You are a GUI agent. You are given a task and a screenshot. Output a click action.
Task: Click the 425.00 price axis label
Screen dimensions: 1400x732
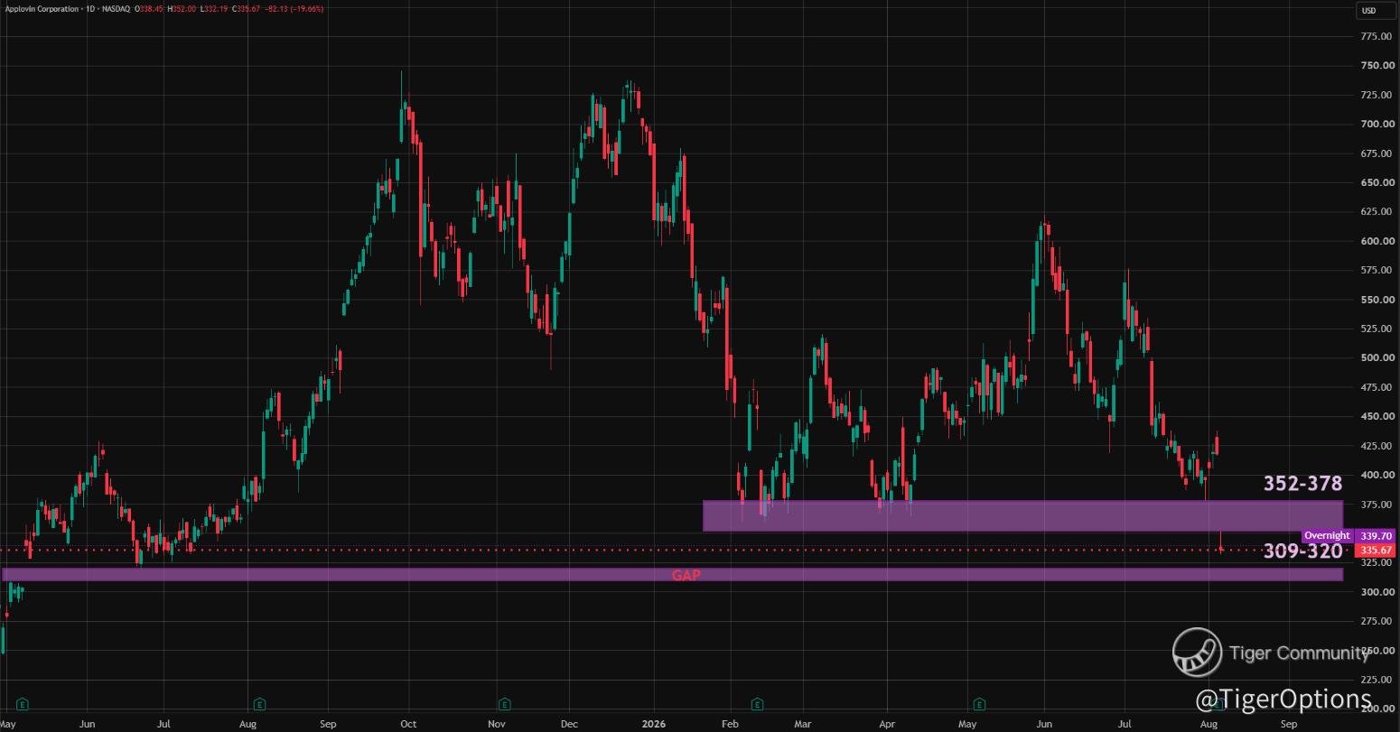pyautogui.click(x=1375, y=446)
